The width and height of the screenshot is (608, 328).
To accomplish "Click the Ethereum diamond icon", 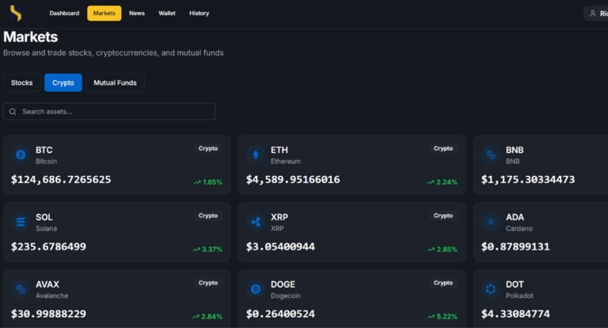I will pos(256,154).
